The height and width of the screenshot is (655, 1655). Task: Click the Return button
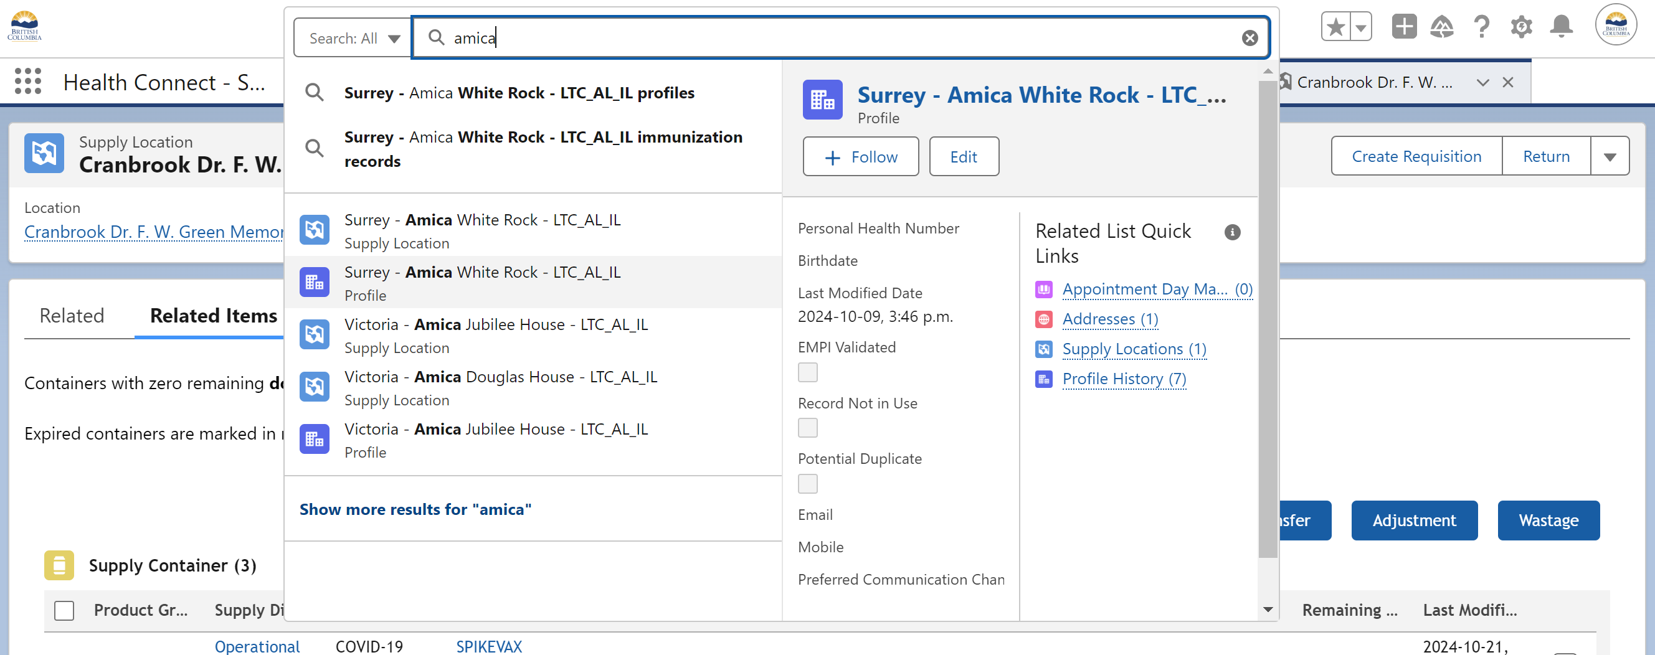point(1546,156)
